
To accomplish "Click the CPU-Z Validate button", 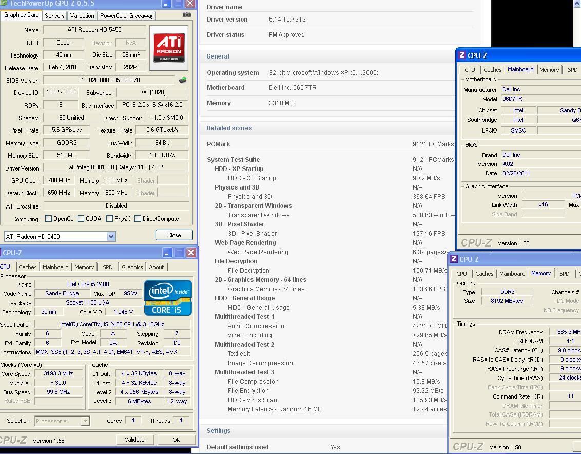I will point(134,440).
